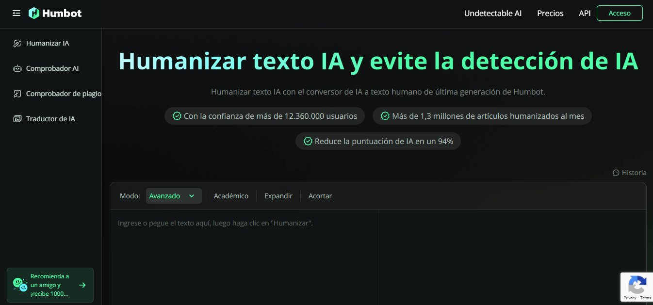This screenshot has width=653, height=305.
Task: Select the Académico mode tab
Action: [x=231, y=196]
